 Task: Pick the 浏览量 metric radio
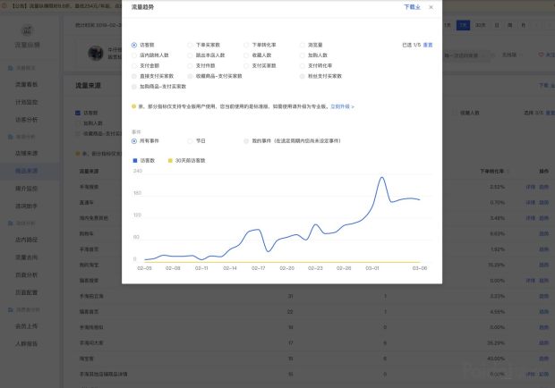[x=302, y=45]
